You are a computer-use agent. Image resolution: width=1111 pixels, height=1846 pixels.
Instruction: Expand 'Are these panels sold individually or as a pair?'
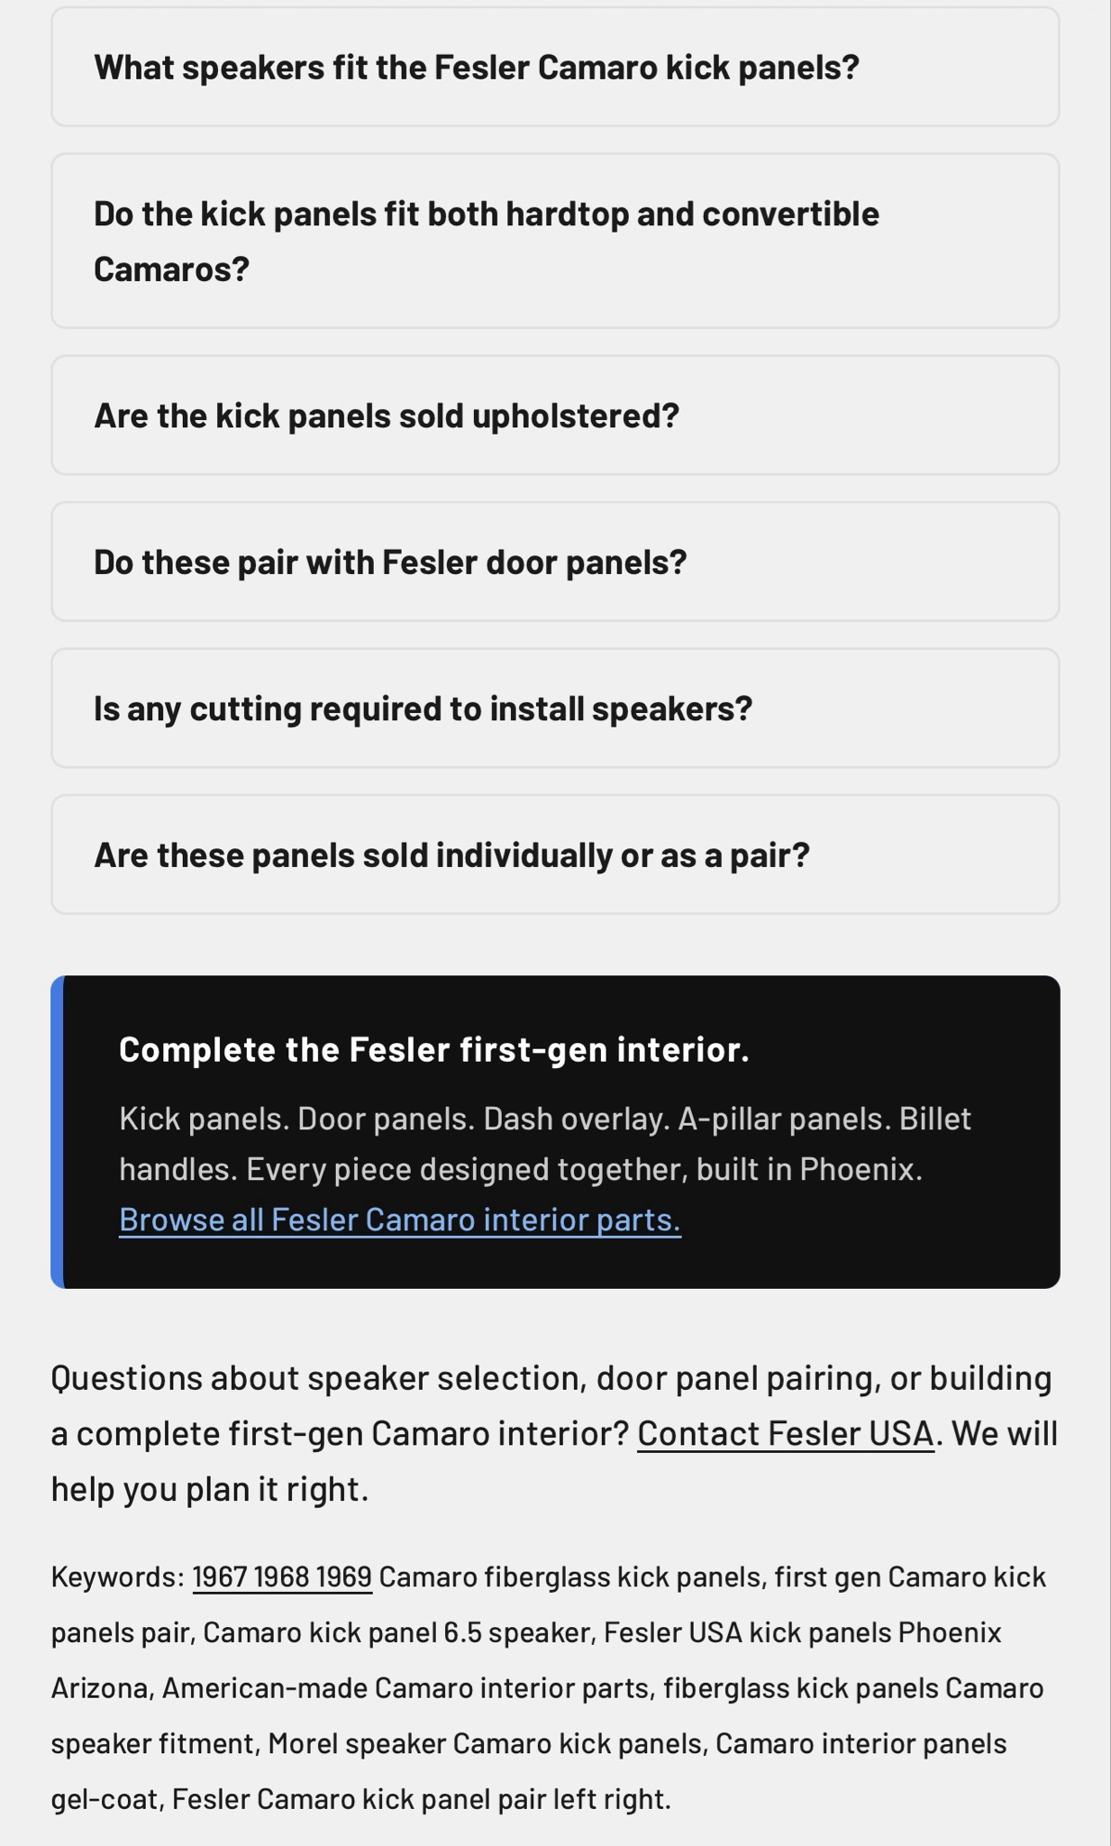pos(451,854)
